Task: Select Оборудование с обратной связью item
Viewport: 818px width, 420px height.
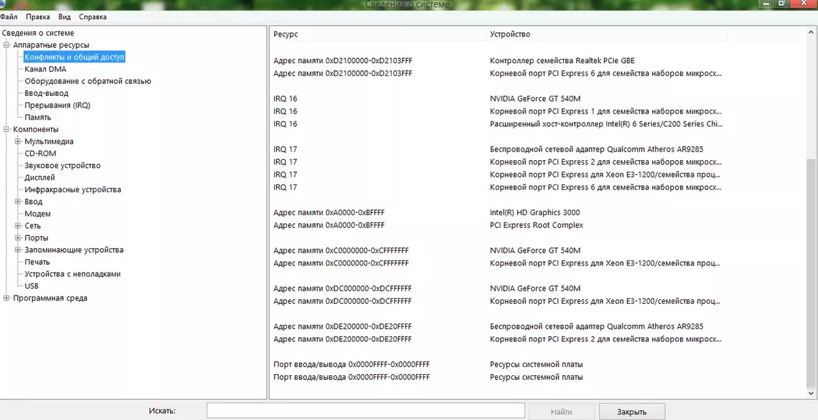Action: pyautogui.click(x=88, y=81)
